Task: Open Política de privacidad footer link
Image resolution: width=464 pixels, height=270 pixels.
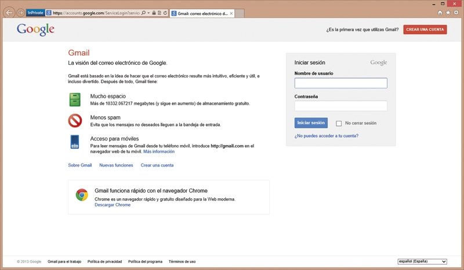Action: coord(105,261)
